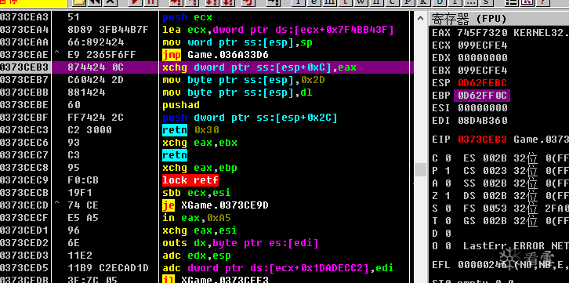Image resolution: width=569 pixels, height=283 pixels.
Task: Select the in eax,0xA5 instruction
Action: point(196,218)
